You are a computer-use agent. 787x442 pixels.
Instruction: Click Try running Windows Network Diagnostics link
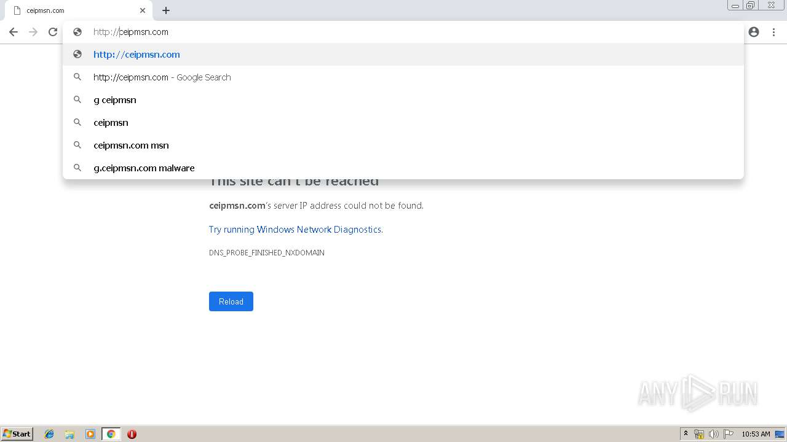(x=296, y=229)
